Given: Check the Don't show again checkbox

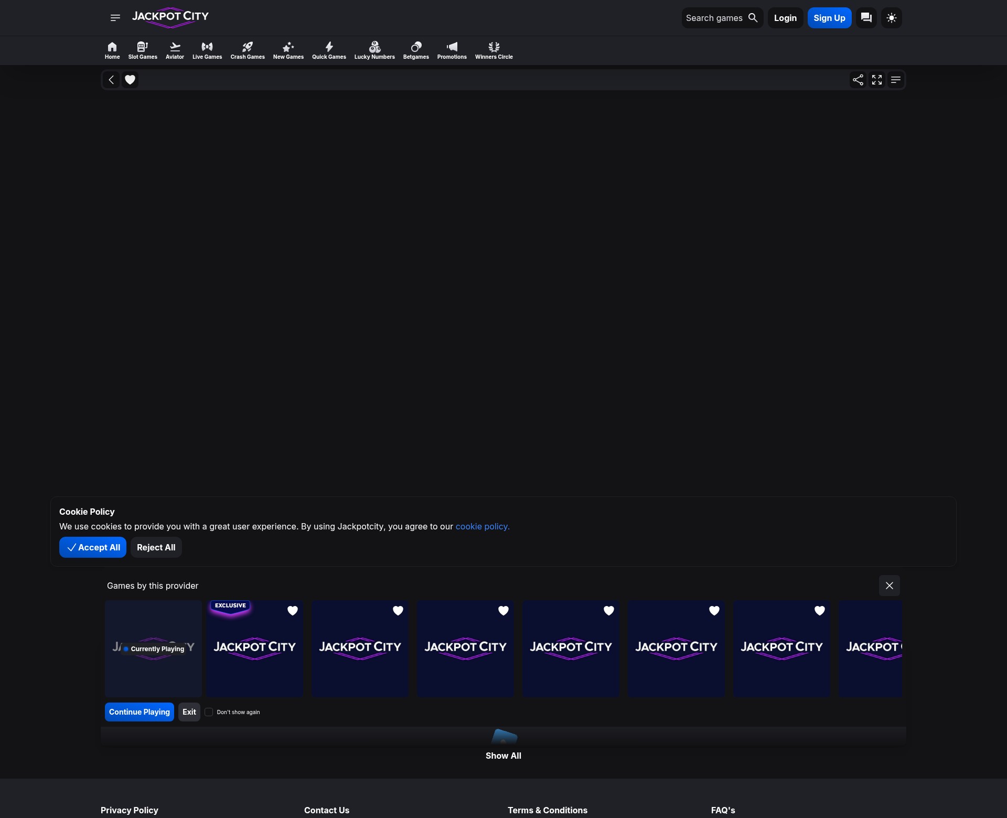Looking at the screenshot, I should click(x=209, y=712).
